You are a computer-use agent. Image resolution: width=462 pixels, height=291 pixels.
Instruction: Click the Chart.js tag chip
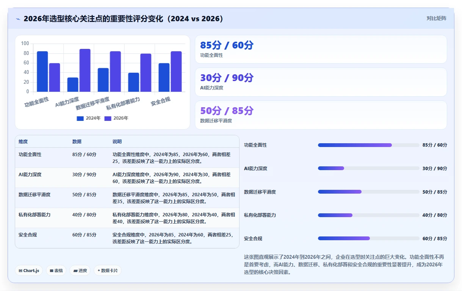tap(29, 271)
